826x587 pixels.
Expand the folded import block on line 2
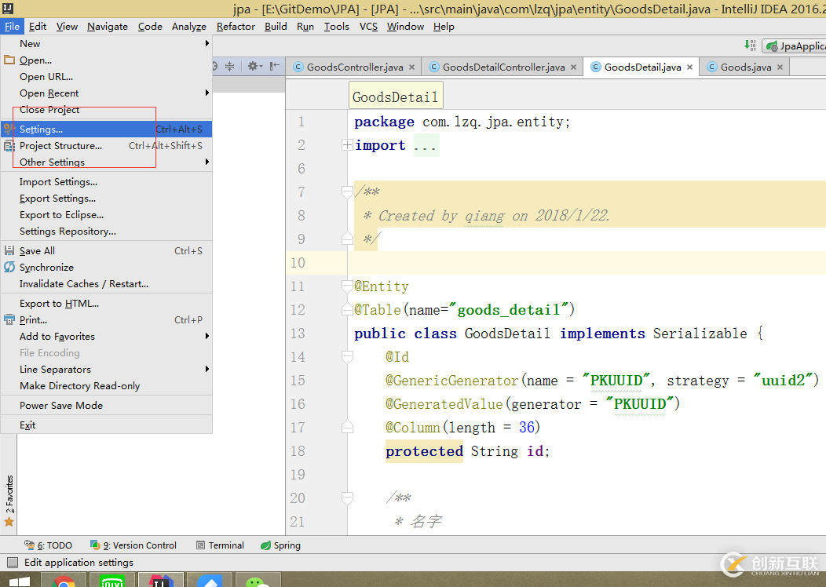pyautogui.click(x=347, y=144)
